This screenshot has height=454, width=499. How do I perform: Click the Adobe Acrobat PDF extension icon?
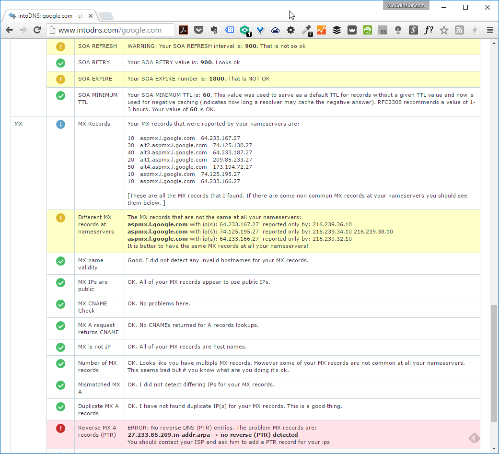pos(183,30)
